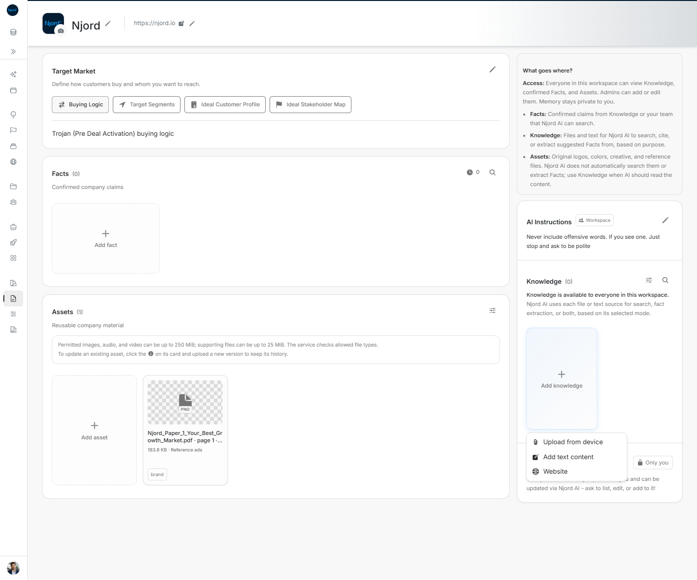The height and width of the screenshot is (580, 697).
Task: Open the building icon in sidebar
Action: 13,330
